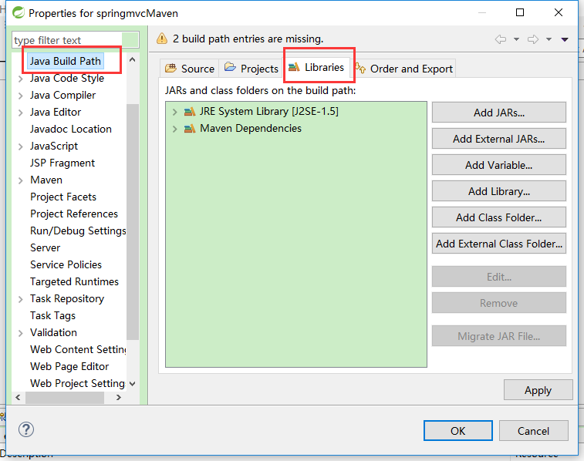Click the Add Variable... button
Viewport: 584px width, 461px height.
498,165
